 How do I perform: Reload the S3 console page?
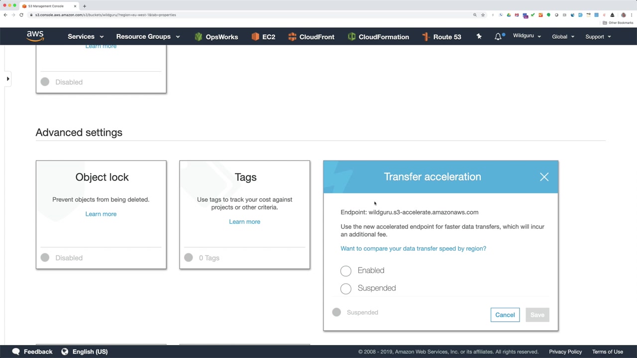pos(21,15)
